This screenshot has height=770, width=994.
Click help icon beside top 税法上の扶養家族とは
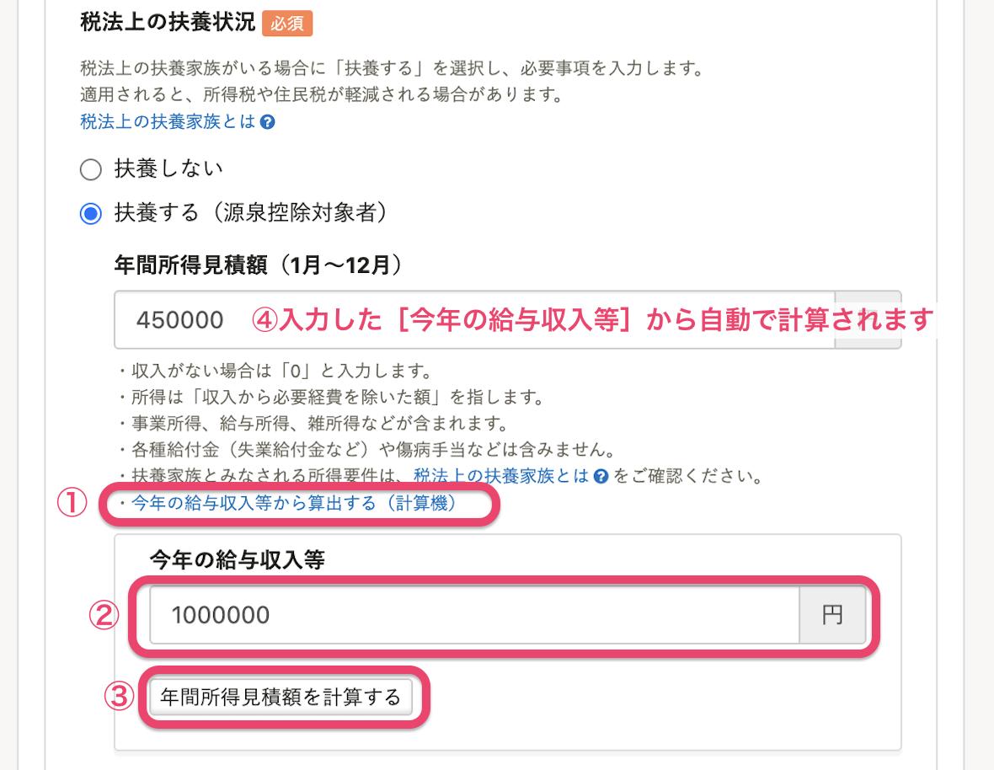coord(268,122)
